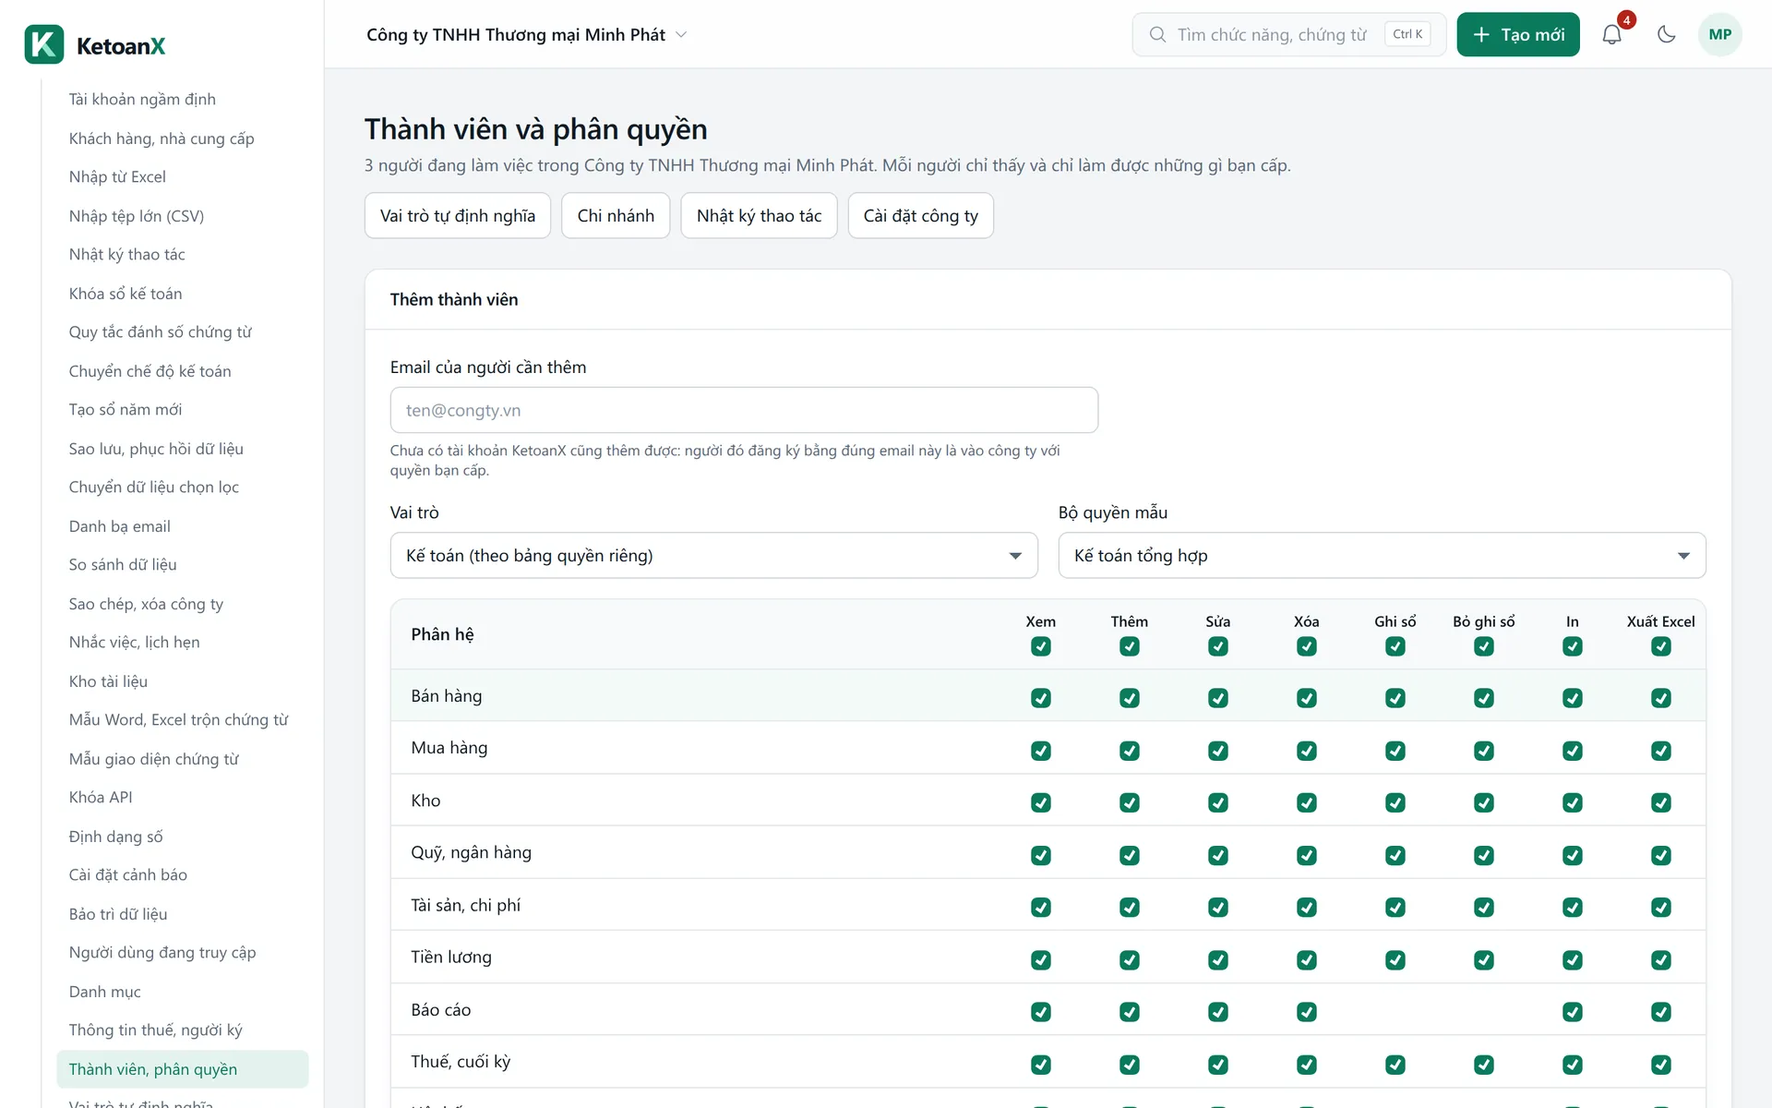Toggle Xem permission for Tài sản, chi phí
This screenshot has height=1108, width=1772.
[1040, 908]
